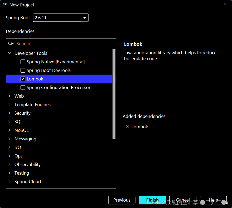Tick Spring Configuration Processor checkbox
The width and height of the screenshot is (232, 208).
coord(23,87)
